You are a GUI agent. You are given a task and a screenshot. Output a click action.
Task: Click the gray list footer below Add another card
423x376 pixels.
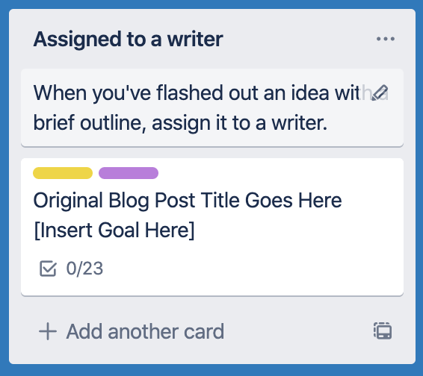[x=212, y=354]
